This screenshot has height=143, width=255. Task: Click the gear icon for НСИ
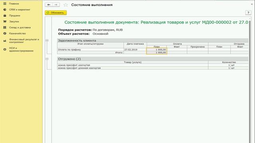coord(5,49)
